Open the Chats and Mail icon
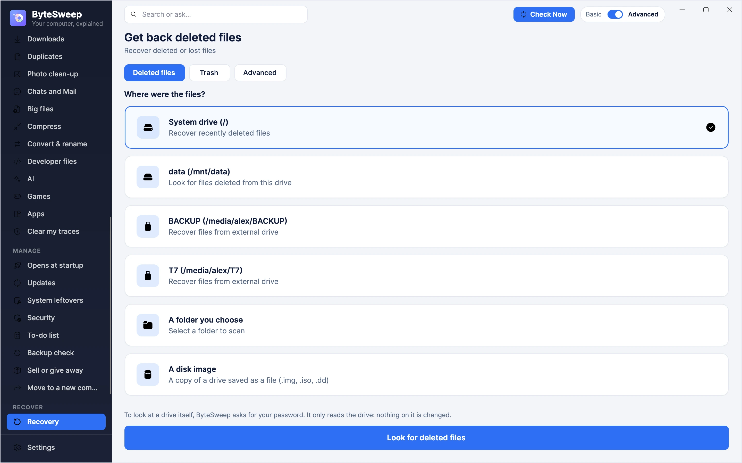742x463 pixels. pos(18,91)
